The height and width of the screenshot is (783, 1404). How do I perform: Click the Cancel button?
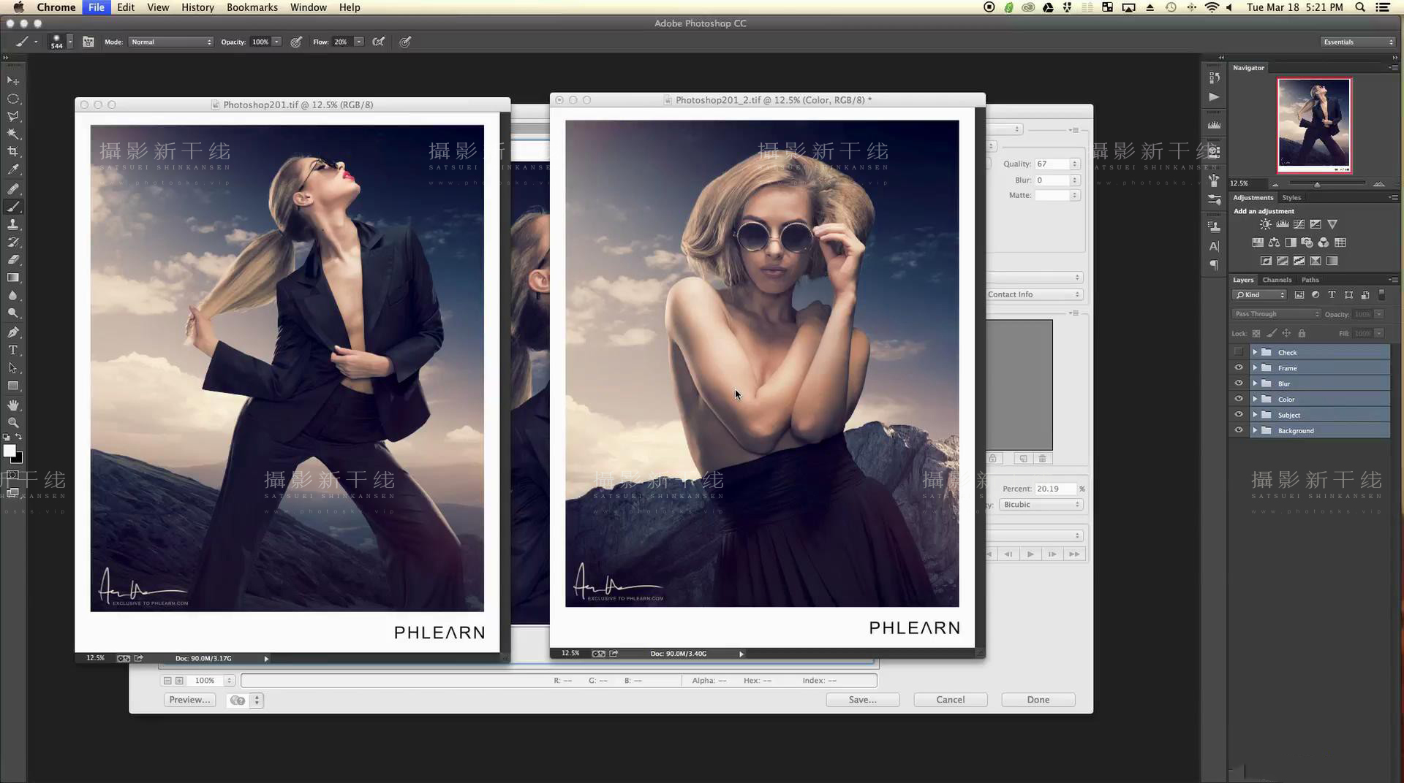[951, 700]
